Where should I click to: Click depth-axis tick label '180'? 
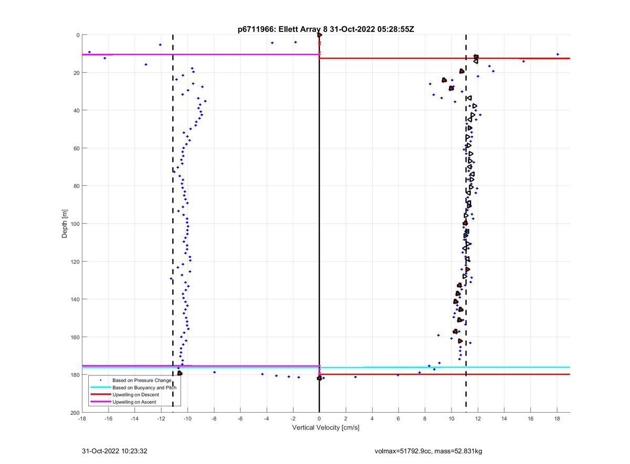coord(75,375)
